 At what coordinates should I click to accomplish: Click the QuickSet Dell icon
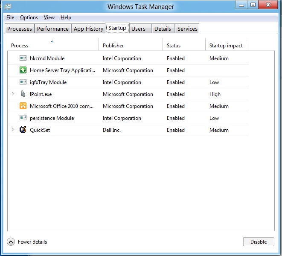point(23,130)
